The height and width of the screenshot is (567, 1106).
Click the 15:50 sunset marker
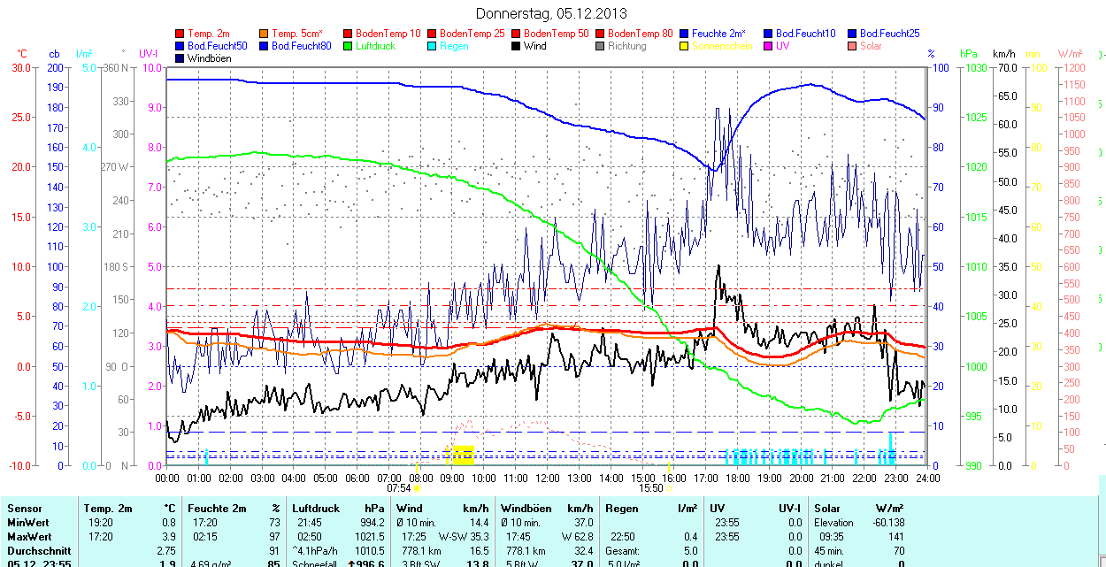coord(650,487)
